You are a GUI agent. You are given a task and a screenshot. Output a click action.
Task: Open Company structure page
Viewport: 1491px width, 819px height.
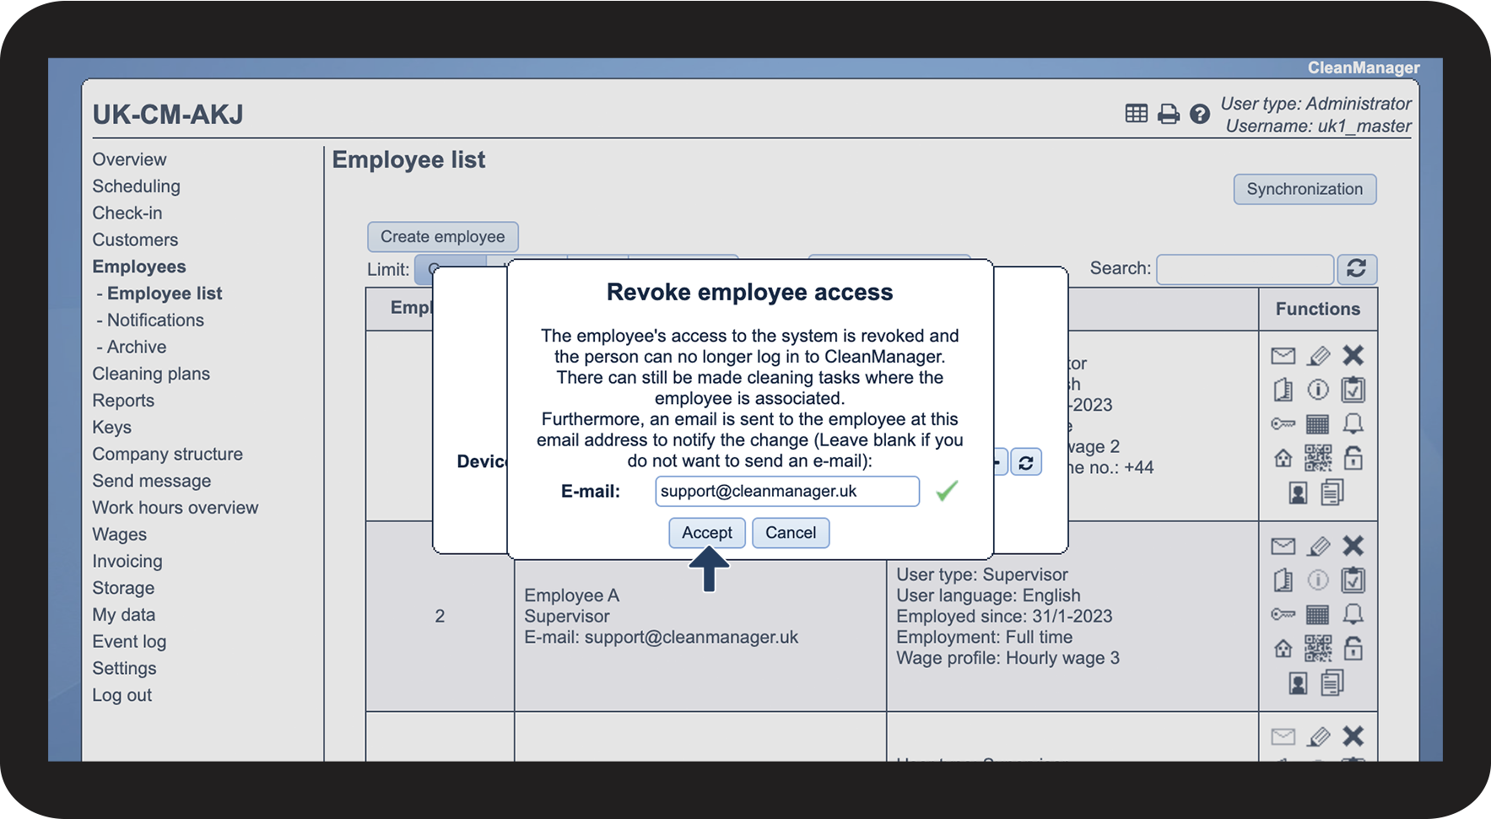[167, 455]
